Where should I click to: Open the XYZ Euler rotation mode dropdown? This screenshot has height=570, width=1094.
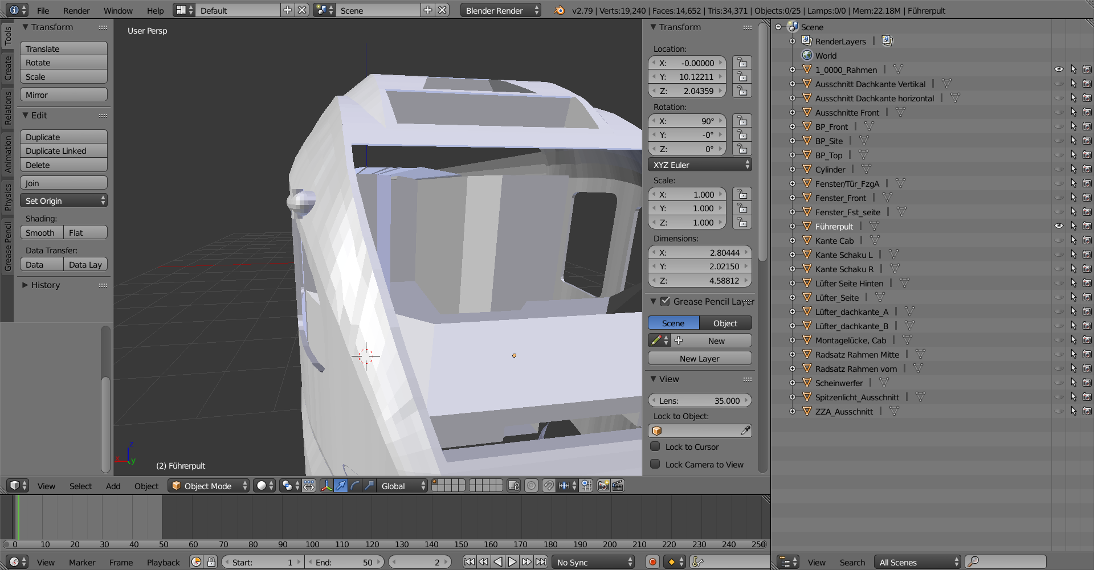coord(700,165)
